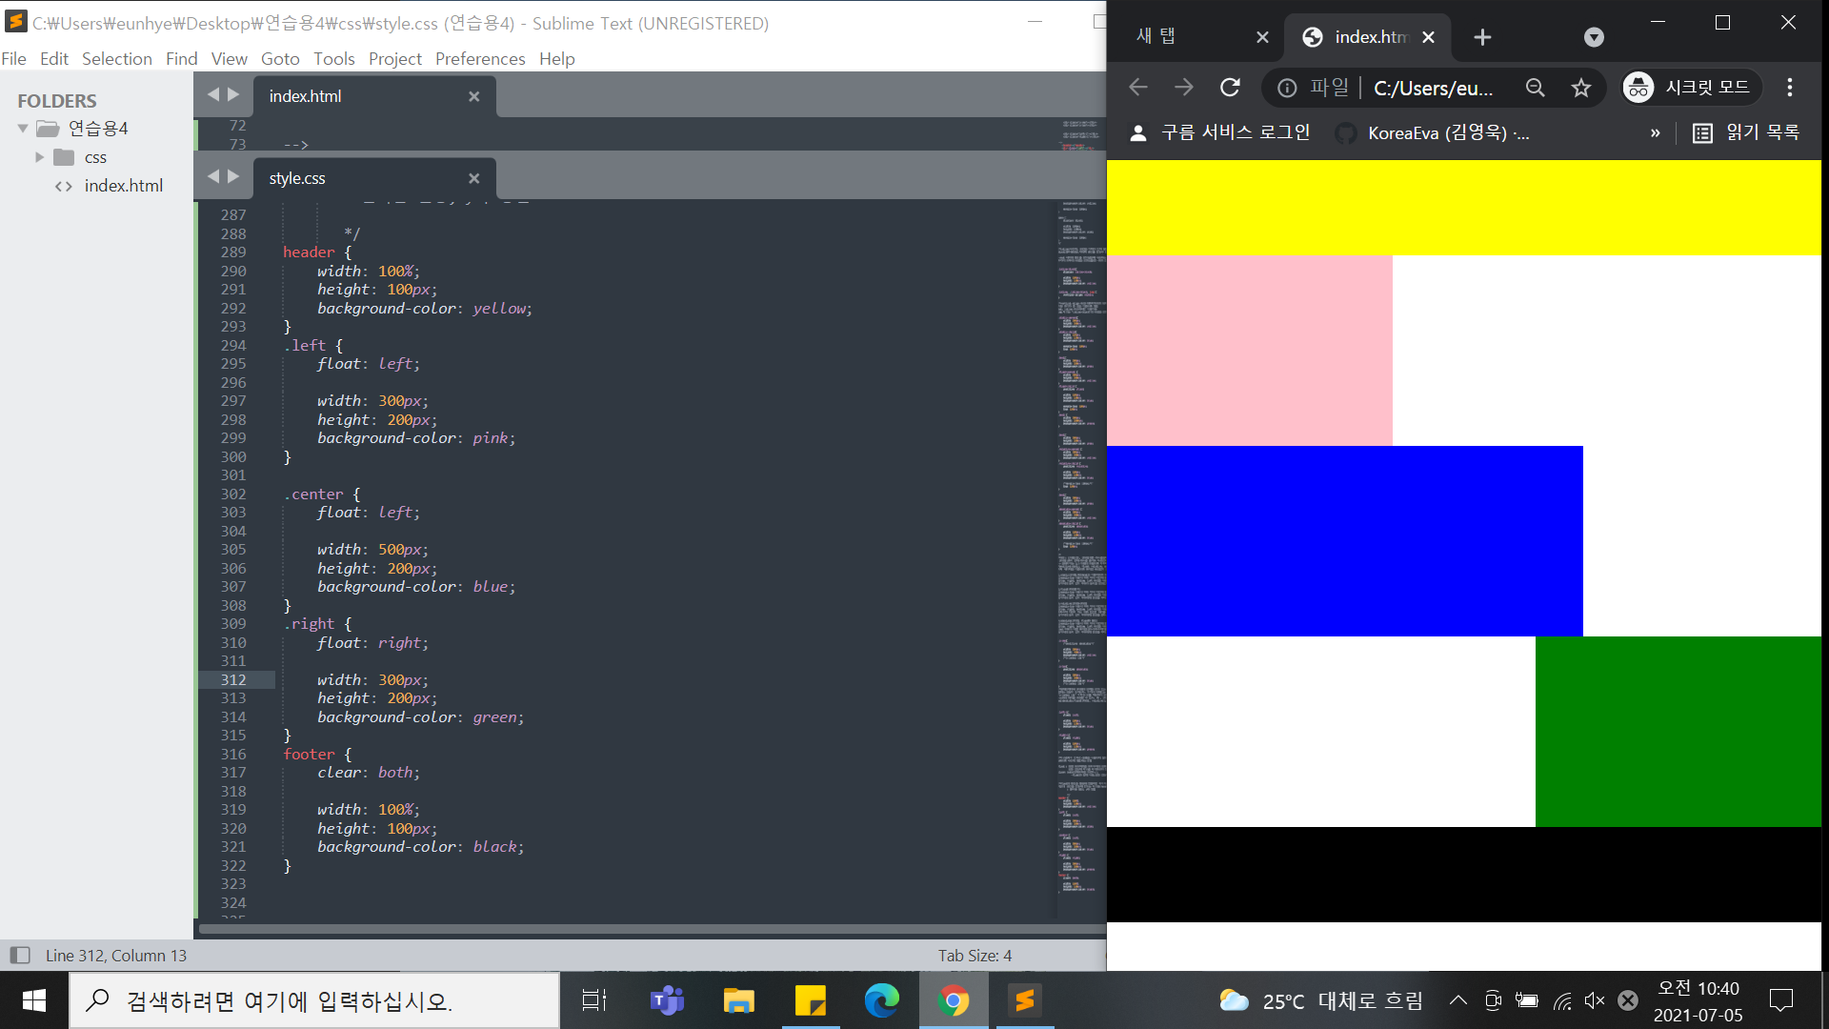
Task: Open Chrome zoom magnifier icon
Action: coord(1535,88)
